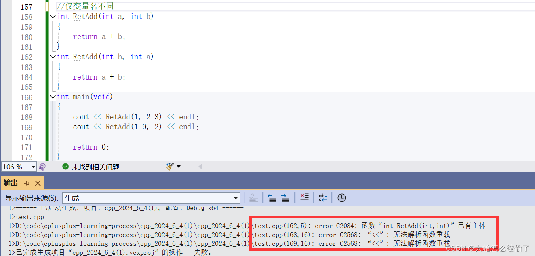Collapse the first RetAdd function on line 158
Viewport: 535px width, 256px height.
tap(53, 17)
